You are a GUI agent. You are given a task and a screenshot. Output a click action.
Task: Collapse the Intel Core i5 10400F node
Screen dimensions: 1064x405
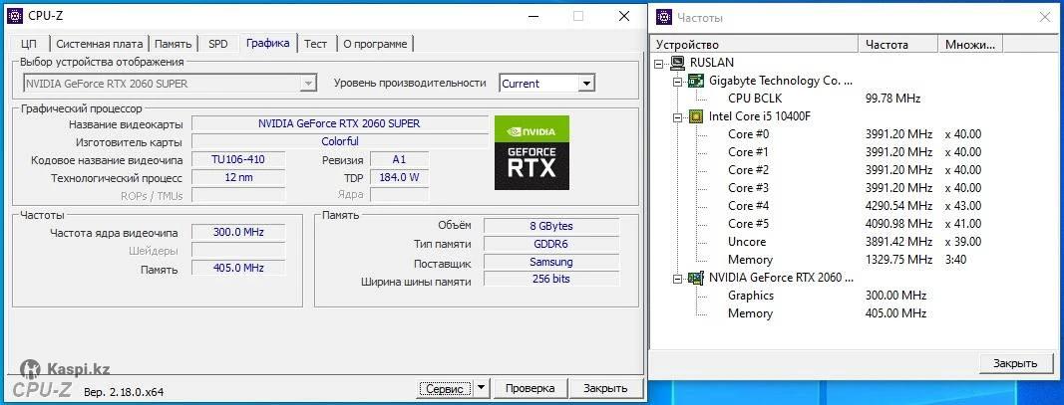678,116
